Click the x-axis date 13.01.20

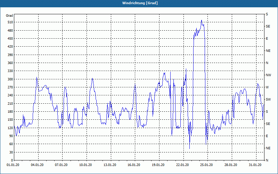pyautogui.click(x=110, y=165)
